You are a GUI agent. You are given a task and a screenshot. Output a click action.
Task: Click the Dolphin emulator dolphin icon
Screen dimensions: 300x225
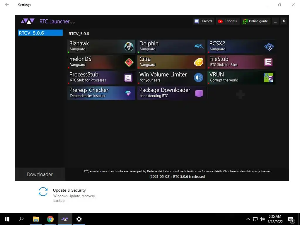pos(199,46)
